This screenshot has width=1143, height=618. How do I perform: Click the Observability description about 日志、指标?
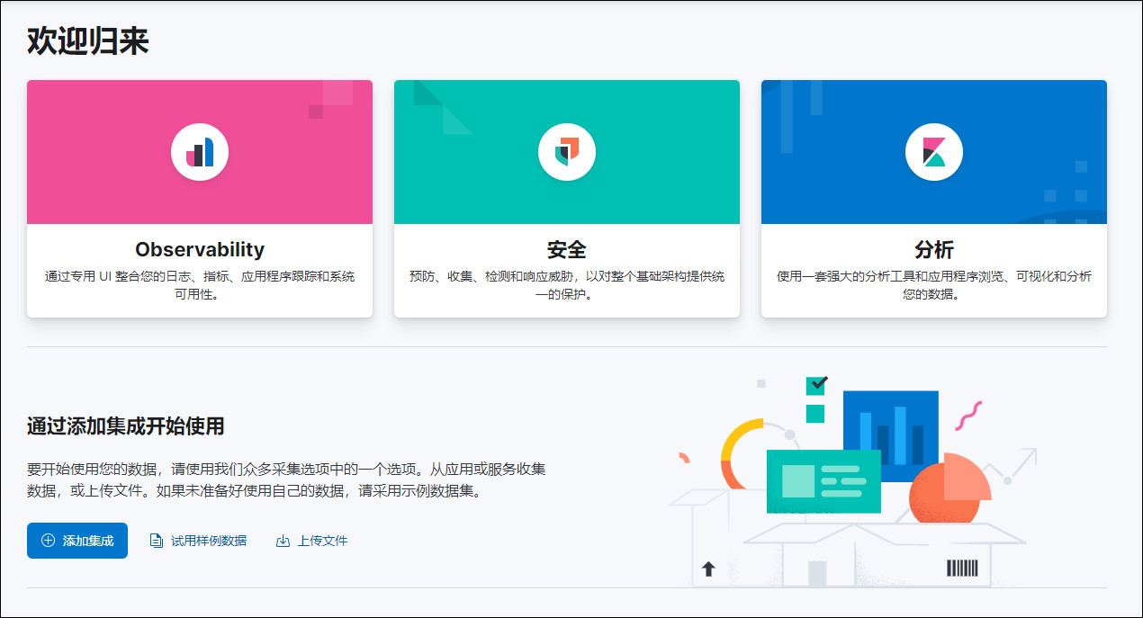click(200, 285)
